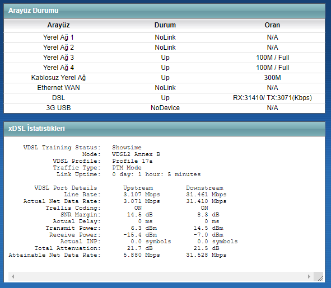This screenshot has width=331, height=288.
Task: Click the right scroll arrow in xDSL panel
Action: tap(309, 276)
